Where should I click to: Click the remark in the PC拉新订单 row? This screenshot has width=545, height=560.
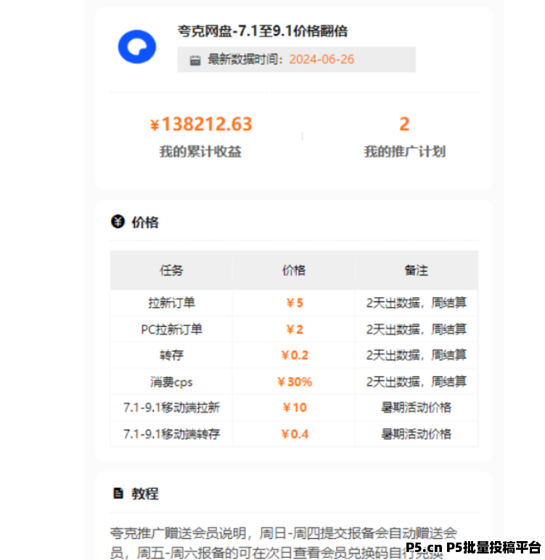(416, 329)
